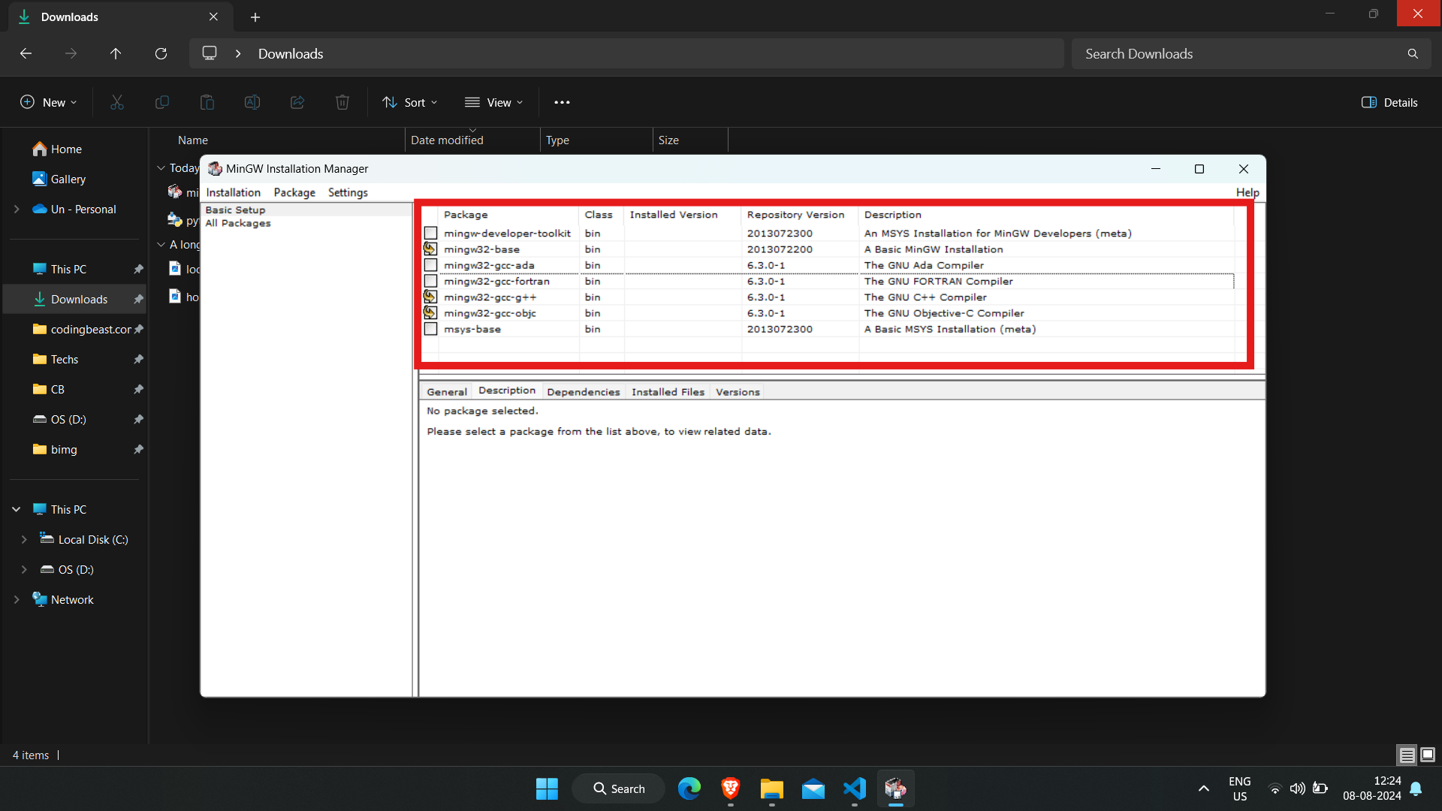Screen dimensions: 1442x811
Task: Collapse the This PC tree node
Action: click(17, 510)
